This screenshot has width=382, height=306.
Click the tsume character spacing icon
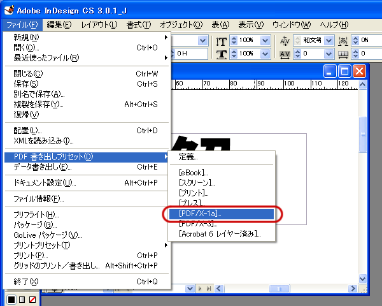click(343, 41)
